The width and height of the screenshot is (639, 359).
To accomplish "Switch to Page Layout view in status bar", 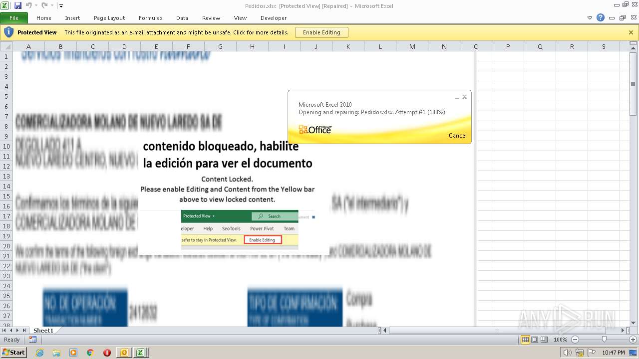I will (535, 340).
